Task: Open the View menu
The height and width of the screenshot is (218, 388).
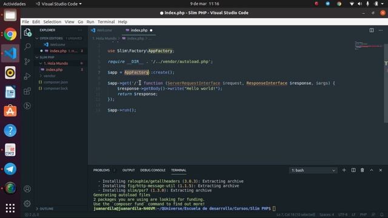Action: (70, 22)
